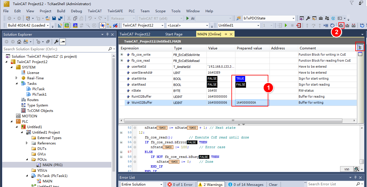Click the Expression column header
The image size is (367, 187).
coord(145,48)
